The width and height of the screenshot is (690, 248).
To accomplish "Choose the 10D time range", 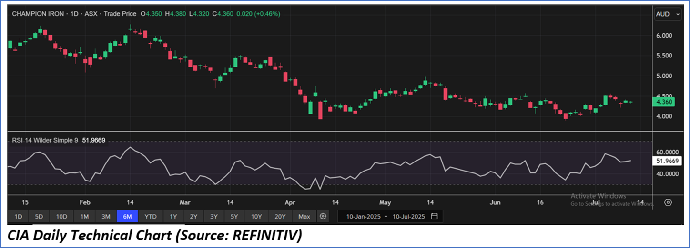I will tap(61, 217).
